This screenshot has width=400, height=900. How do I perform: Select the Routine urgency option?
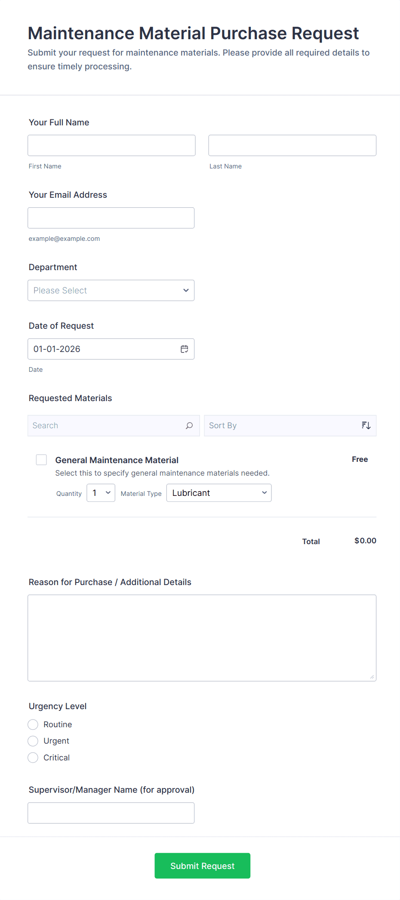tap(33, 725)
